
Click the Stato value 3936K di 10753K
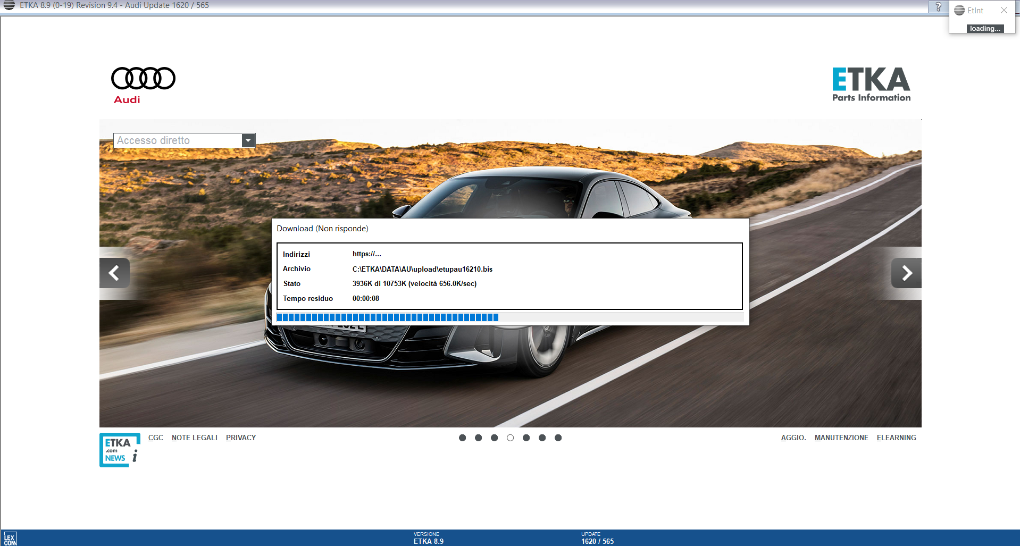point(414,283)
